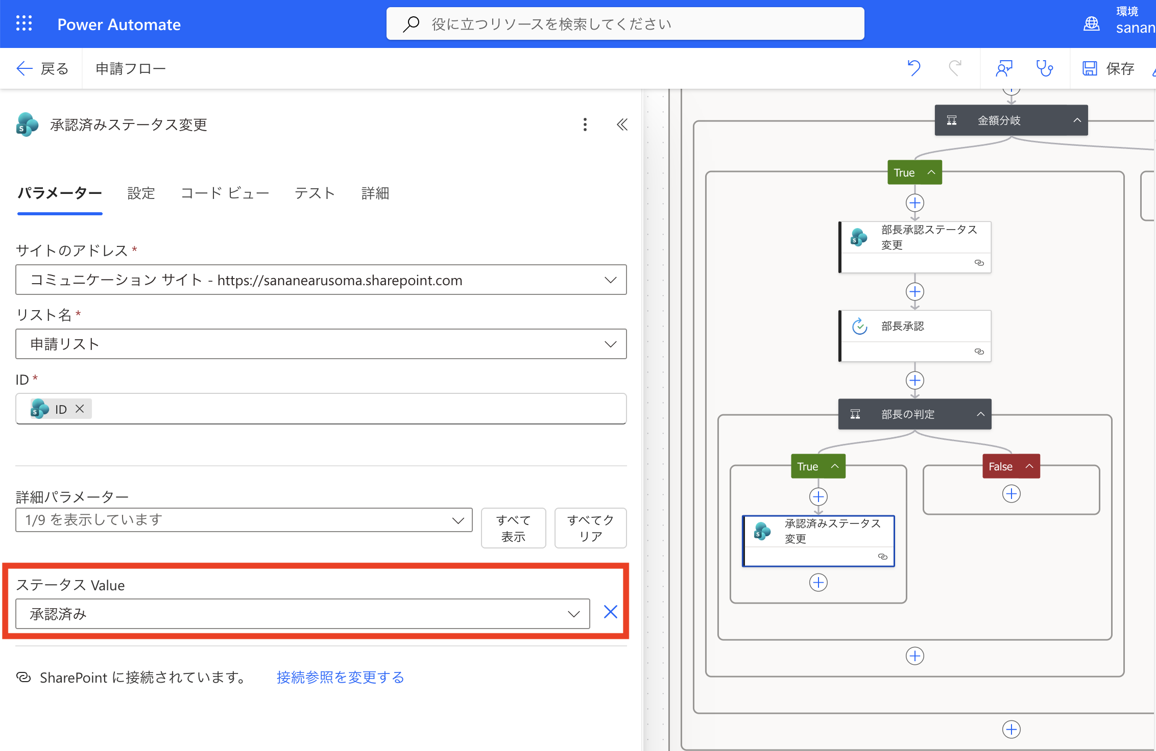The height and width of the screenshot is (751, 1156).
Task: Add action above 承認済みステータス変更 card
Action: [x=818, y=497]
